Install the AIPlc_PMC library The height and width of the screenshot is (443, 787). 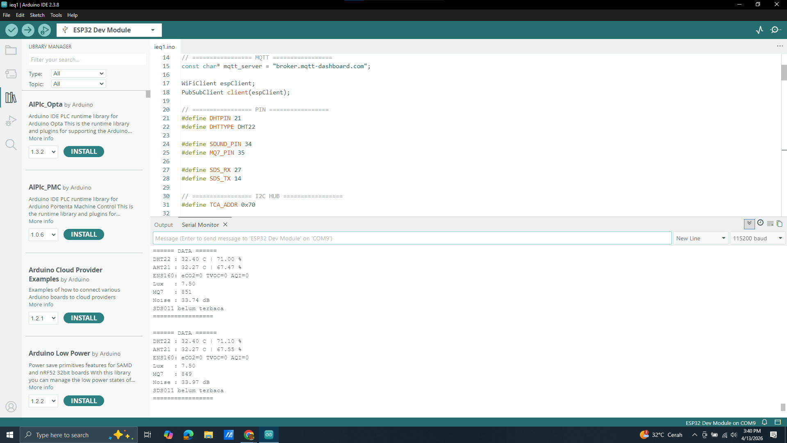coord(84,234)
